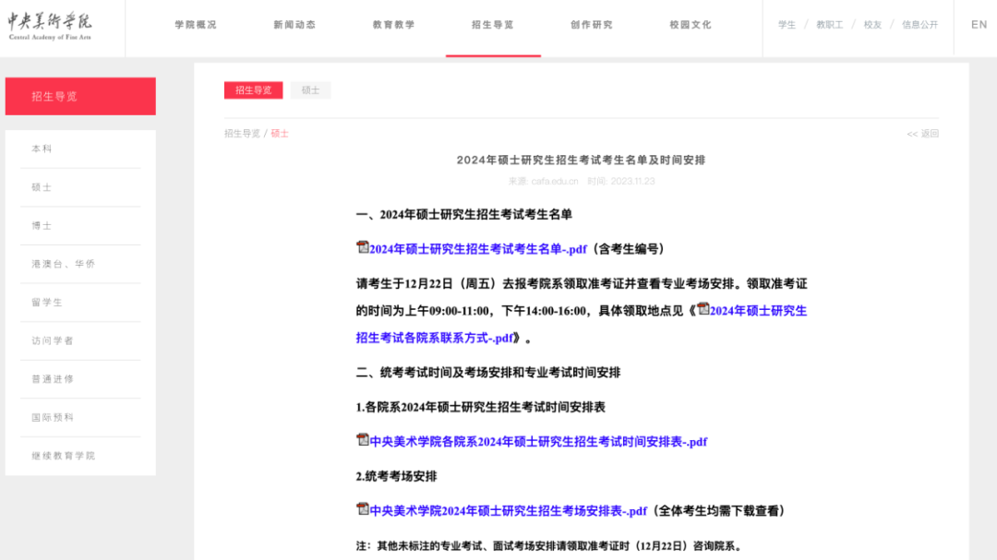Screen dimensions: 997x560
Task: Open the 学院概况 menu
Action: coord(195,25)
